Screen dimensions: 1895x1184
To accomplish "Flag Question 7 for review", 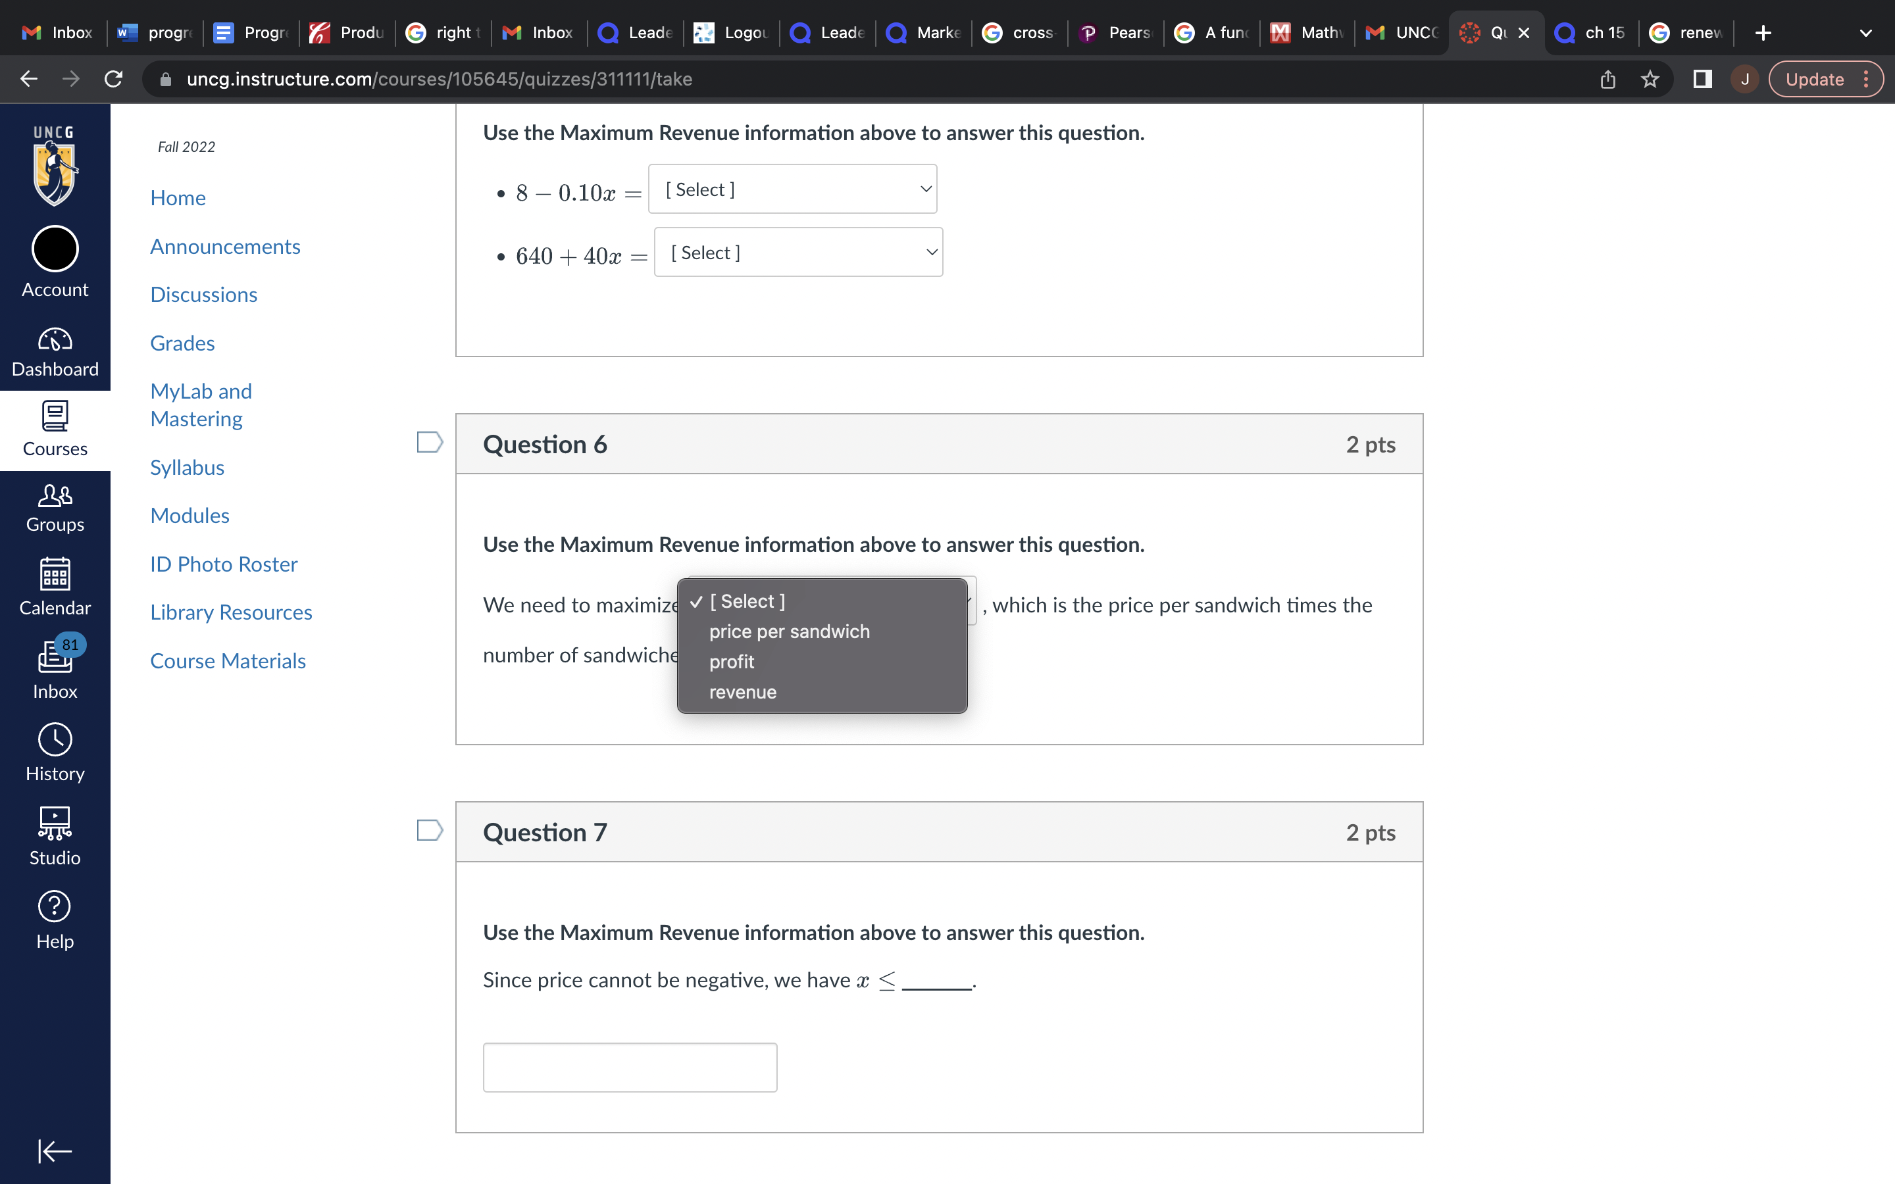I will point(429,830).
